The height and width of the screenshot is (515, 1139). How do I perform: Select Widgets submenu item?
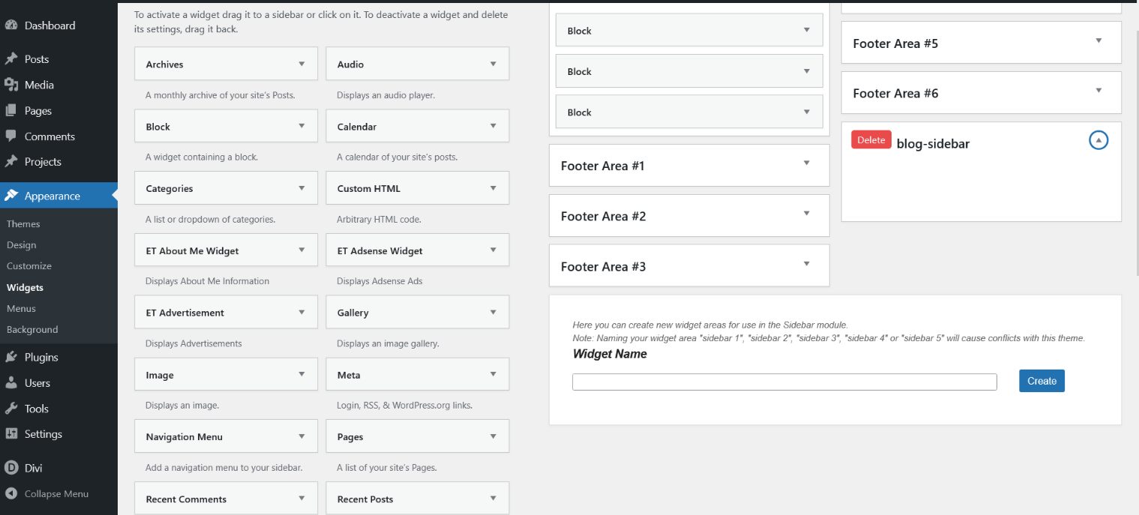point(25,287)
